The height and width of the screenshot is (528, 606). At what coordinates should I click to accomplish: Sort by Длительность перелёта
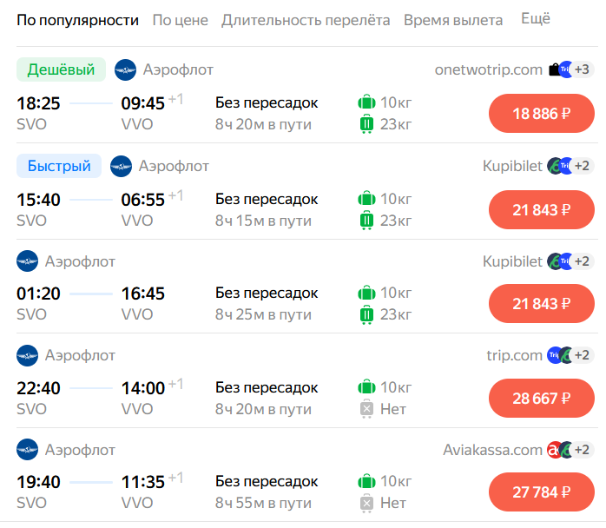pos(306,20)
